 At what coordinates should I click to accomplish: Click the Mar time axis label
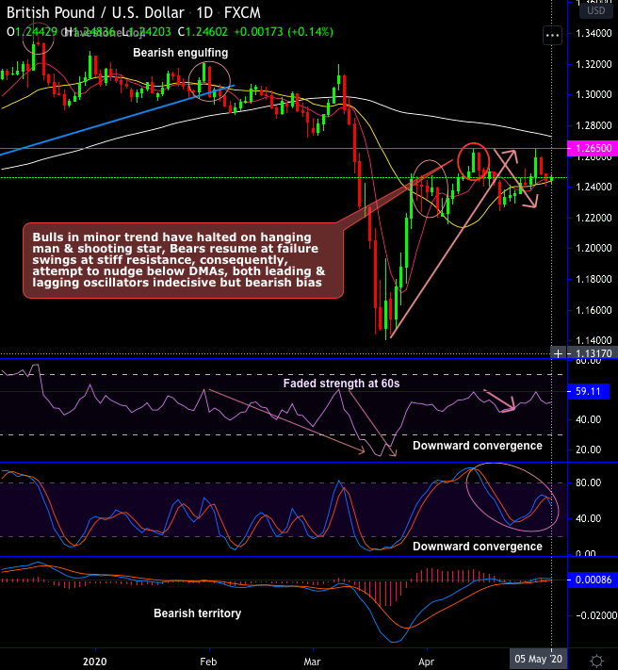[312, 662]
